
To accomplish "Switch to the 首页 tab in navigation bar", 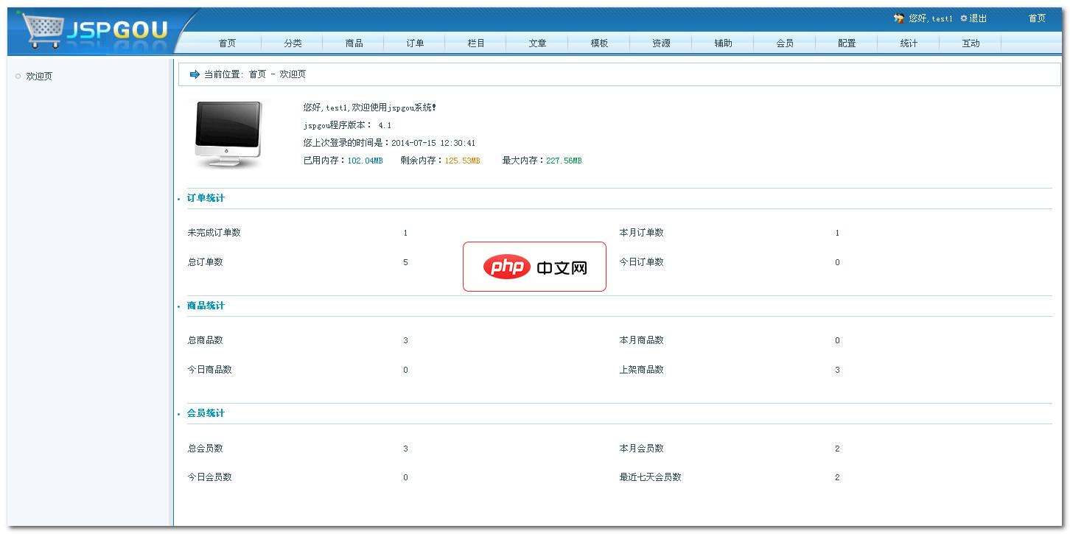I will pos(226,43).
